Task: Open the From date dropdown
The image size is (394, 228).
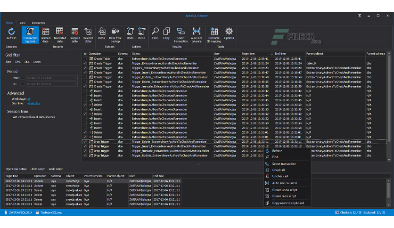Action: (x=75, y=78)
